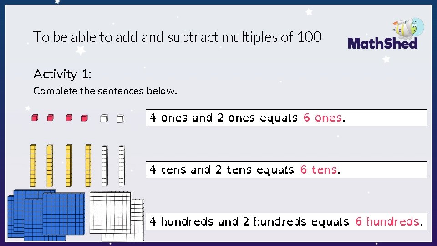Click the '6 hundreds' red answer text
The image size is (437, 246).
pyautogui.click(x=387, y=221)
